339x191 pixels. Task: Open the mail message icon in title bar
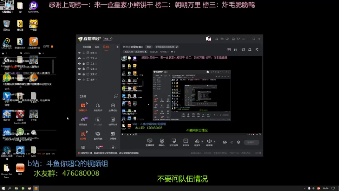point(222,39)
